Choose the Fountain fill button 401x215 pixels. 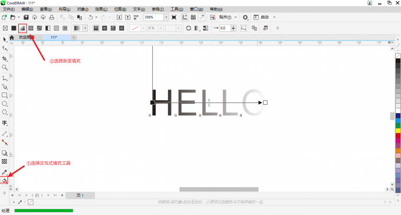click(x=22, y=28)
